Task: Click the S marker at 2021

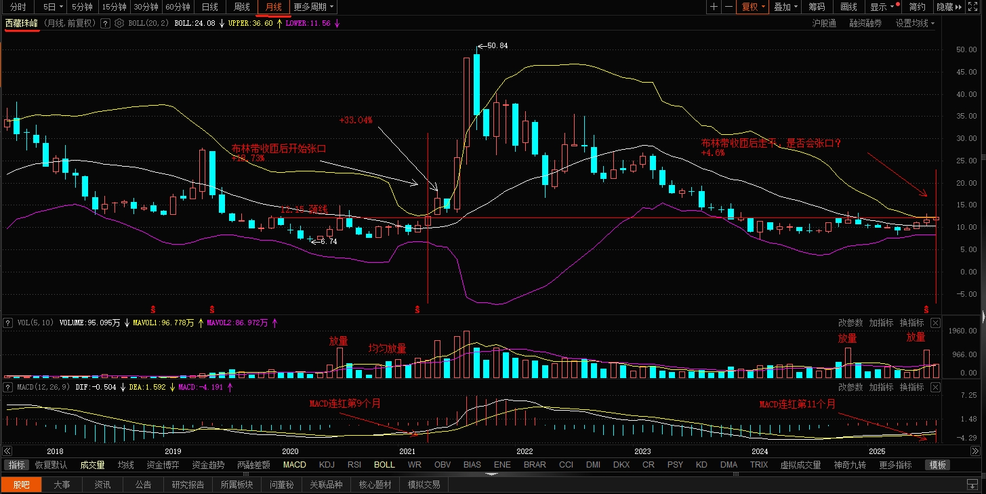Action: coord(417,308)
